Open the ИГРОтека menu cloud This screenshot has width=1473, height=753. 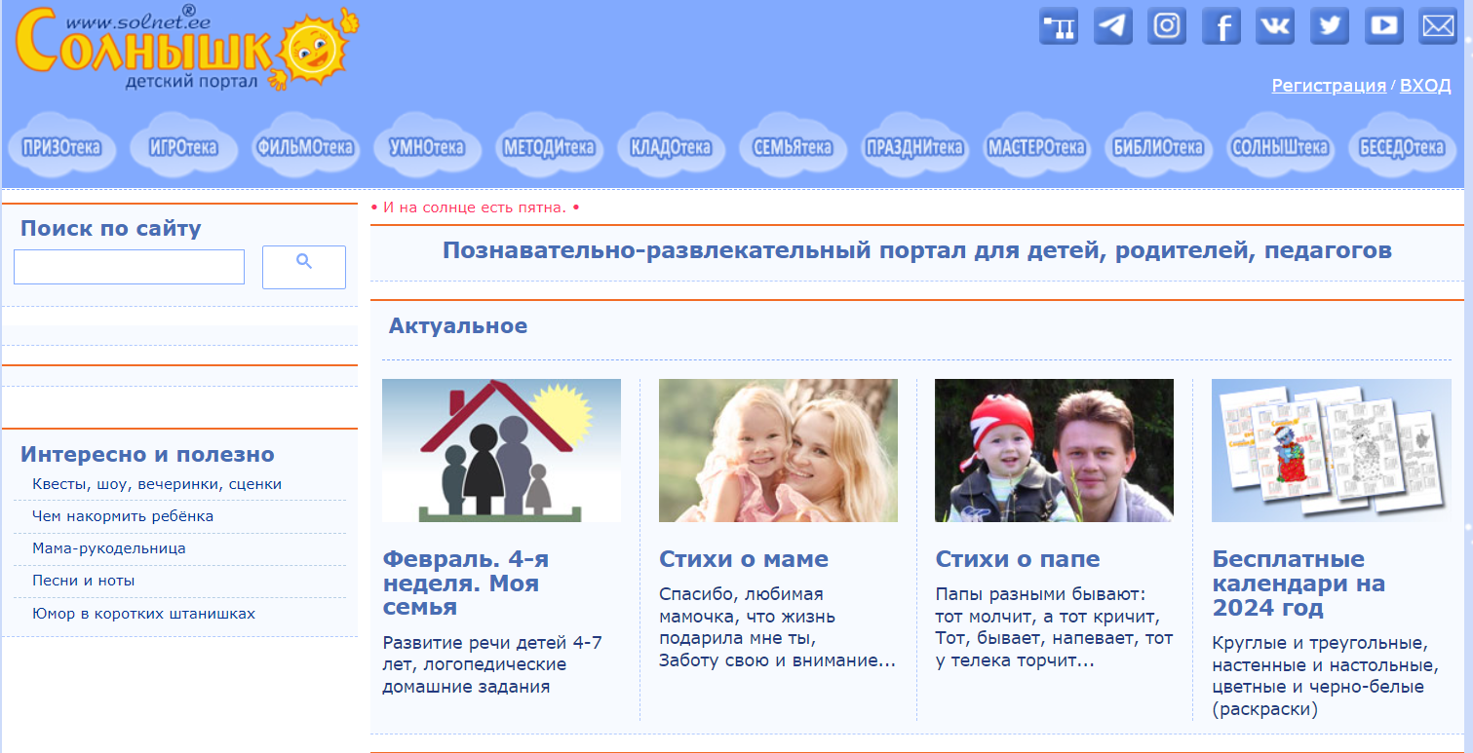pos(183,148)
